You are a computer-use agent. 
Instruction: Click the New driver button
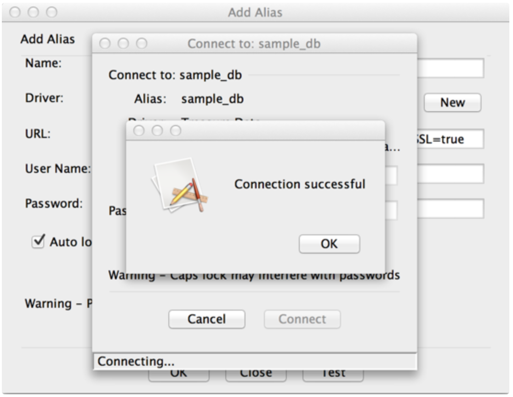click(452, 102)
